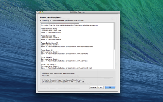This screenshot has width=163, height=102.
Task: Click the '/Test Data' output path text
Action: click(x=46, y=75)
